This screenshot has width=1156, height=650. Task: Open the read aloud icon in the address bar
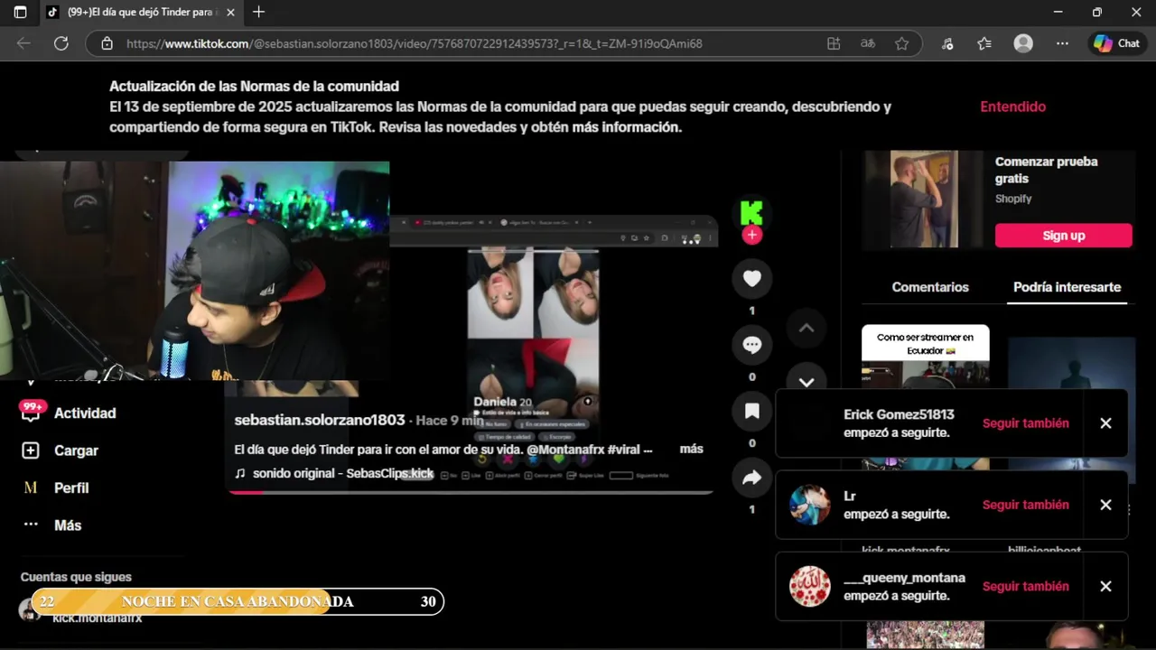click(867, 43)
